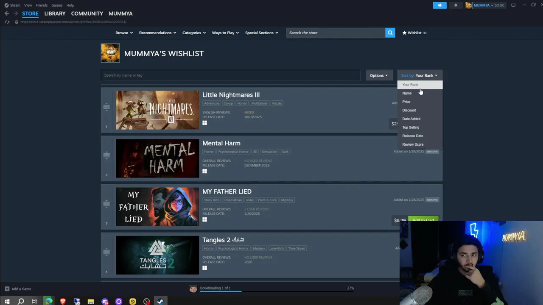543x305 pixels.
Task: Open the notifications bell icon
Action: 456,5
